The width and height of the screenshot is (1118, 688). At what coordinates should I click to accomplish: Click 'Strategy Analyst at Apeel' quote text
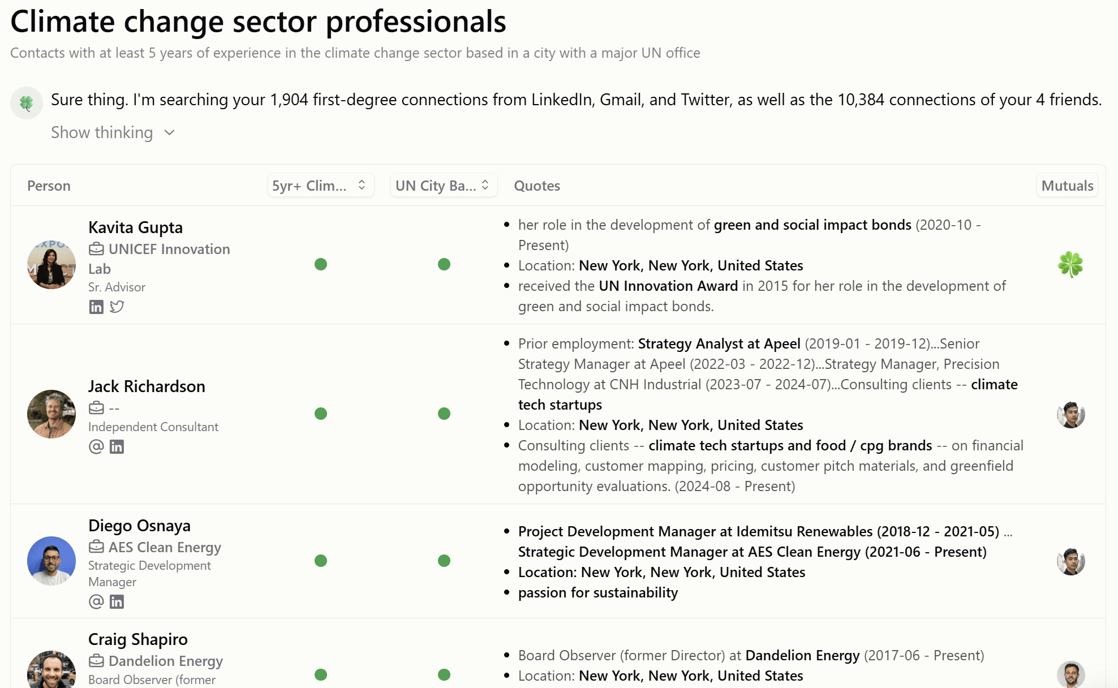click(719, 344)
